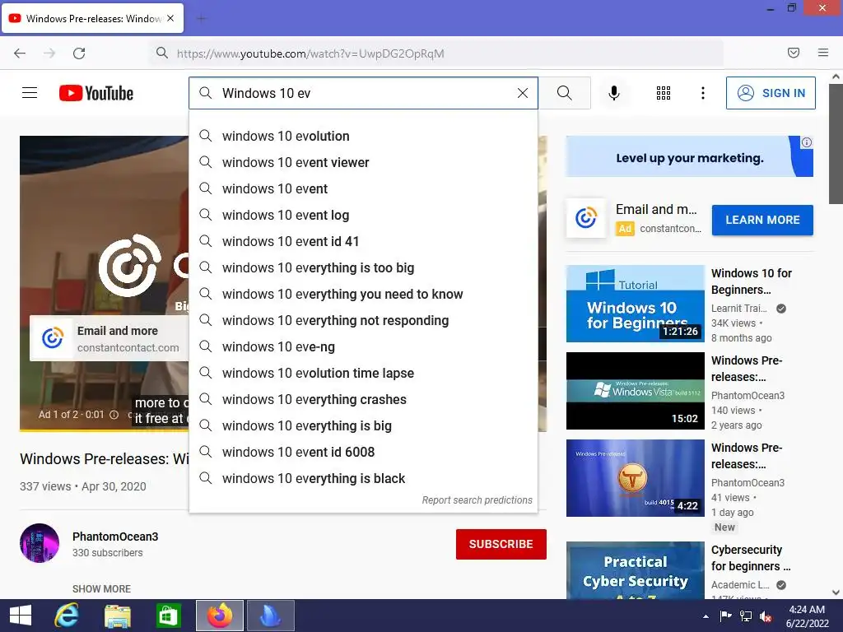Choose suggestion 'windows 10 eve-ng'
The width and height of the screenshot is (843, 632).
tap(363, 346)
